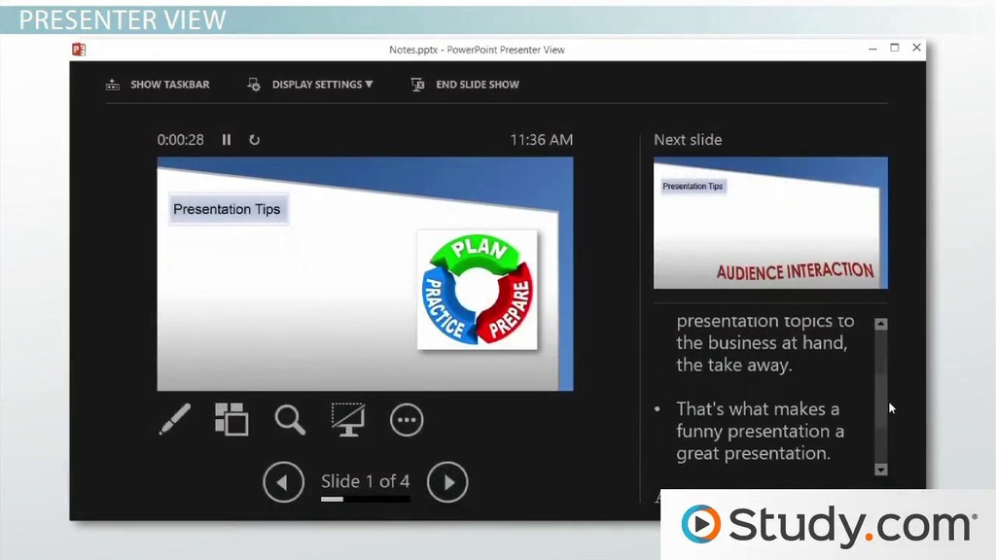Pause the presentation timer
The width and height of the screenshot is (996, 560).
pos(227,140)
